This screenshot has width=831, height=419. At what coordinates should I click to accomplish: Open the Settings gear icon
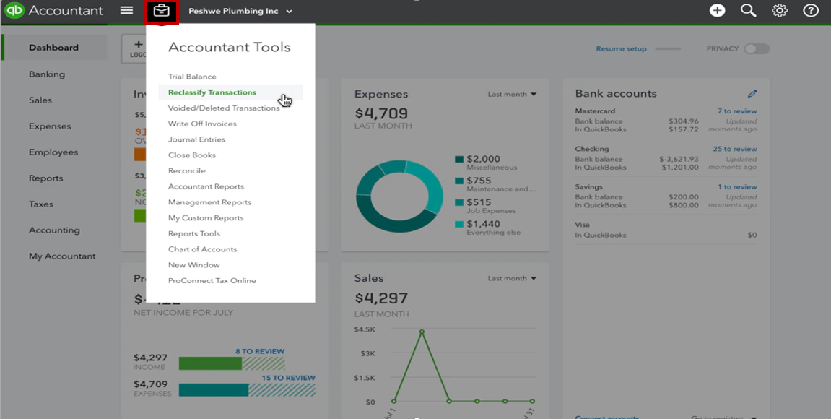coord(780,11)
